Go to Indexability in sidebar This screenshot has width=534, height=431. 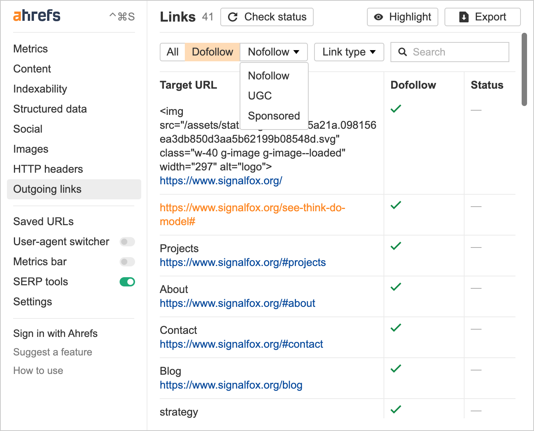pos(40,89)
